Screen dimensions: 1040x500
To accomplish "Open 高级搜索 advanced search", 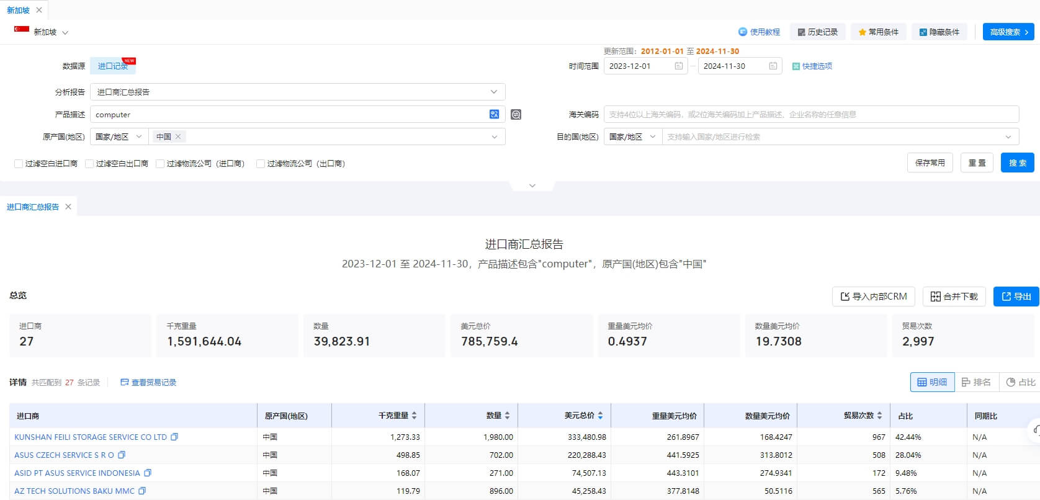I will pos(1008,32).
